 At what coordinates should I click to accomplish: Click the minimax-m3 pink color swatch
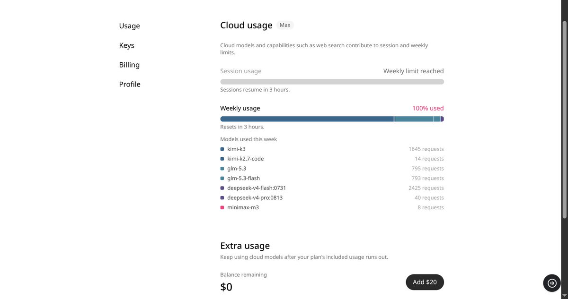[x=222, y=207]
